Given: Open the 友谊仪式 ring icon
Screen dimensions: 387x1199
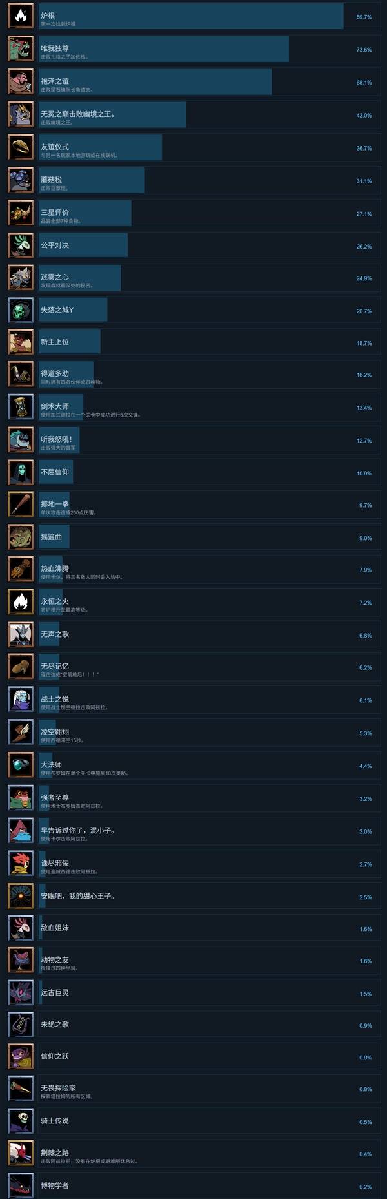Looking at the screenshot, I should coord(20,147).
